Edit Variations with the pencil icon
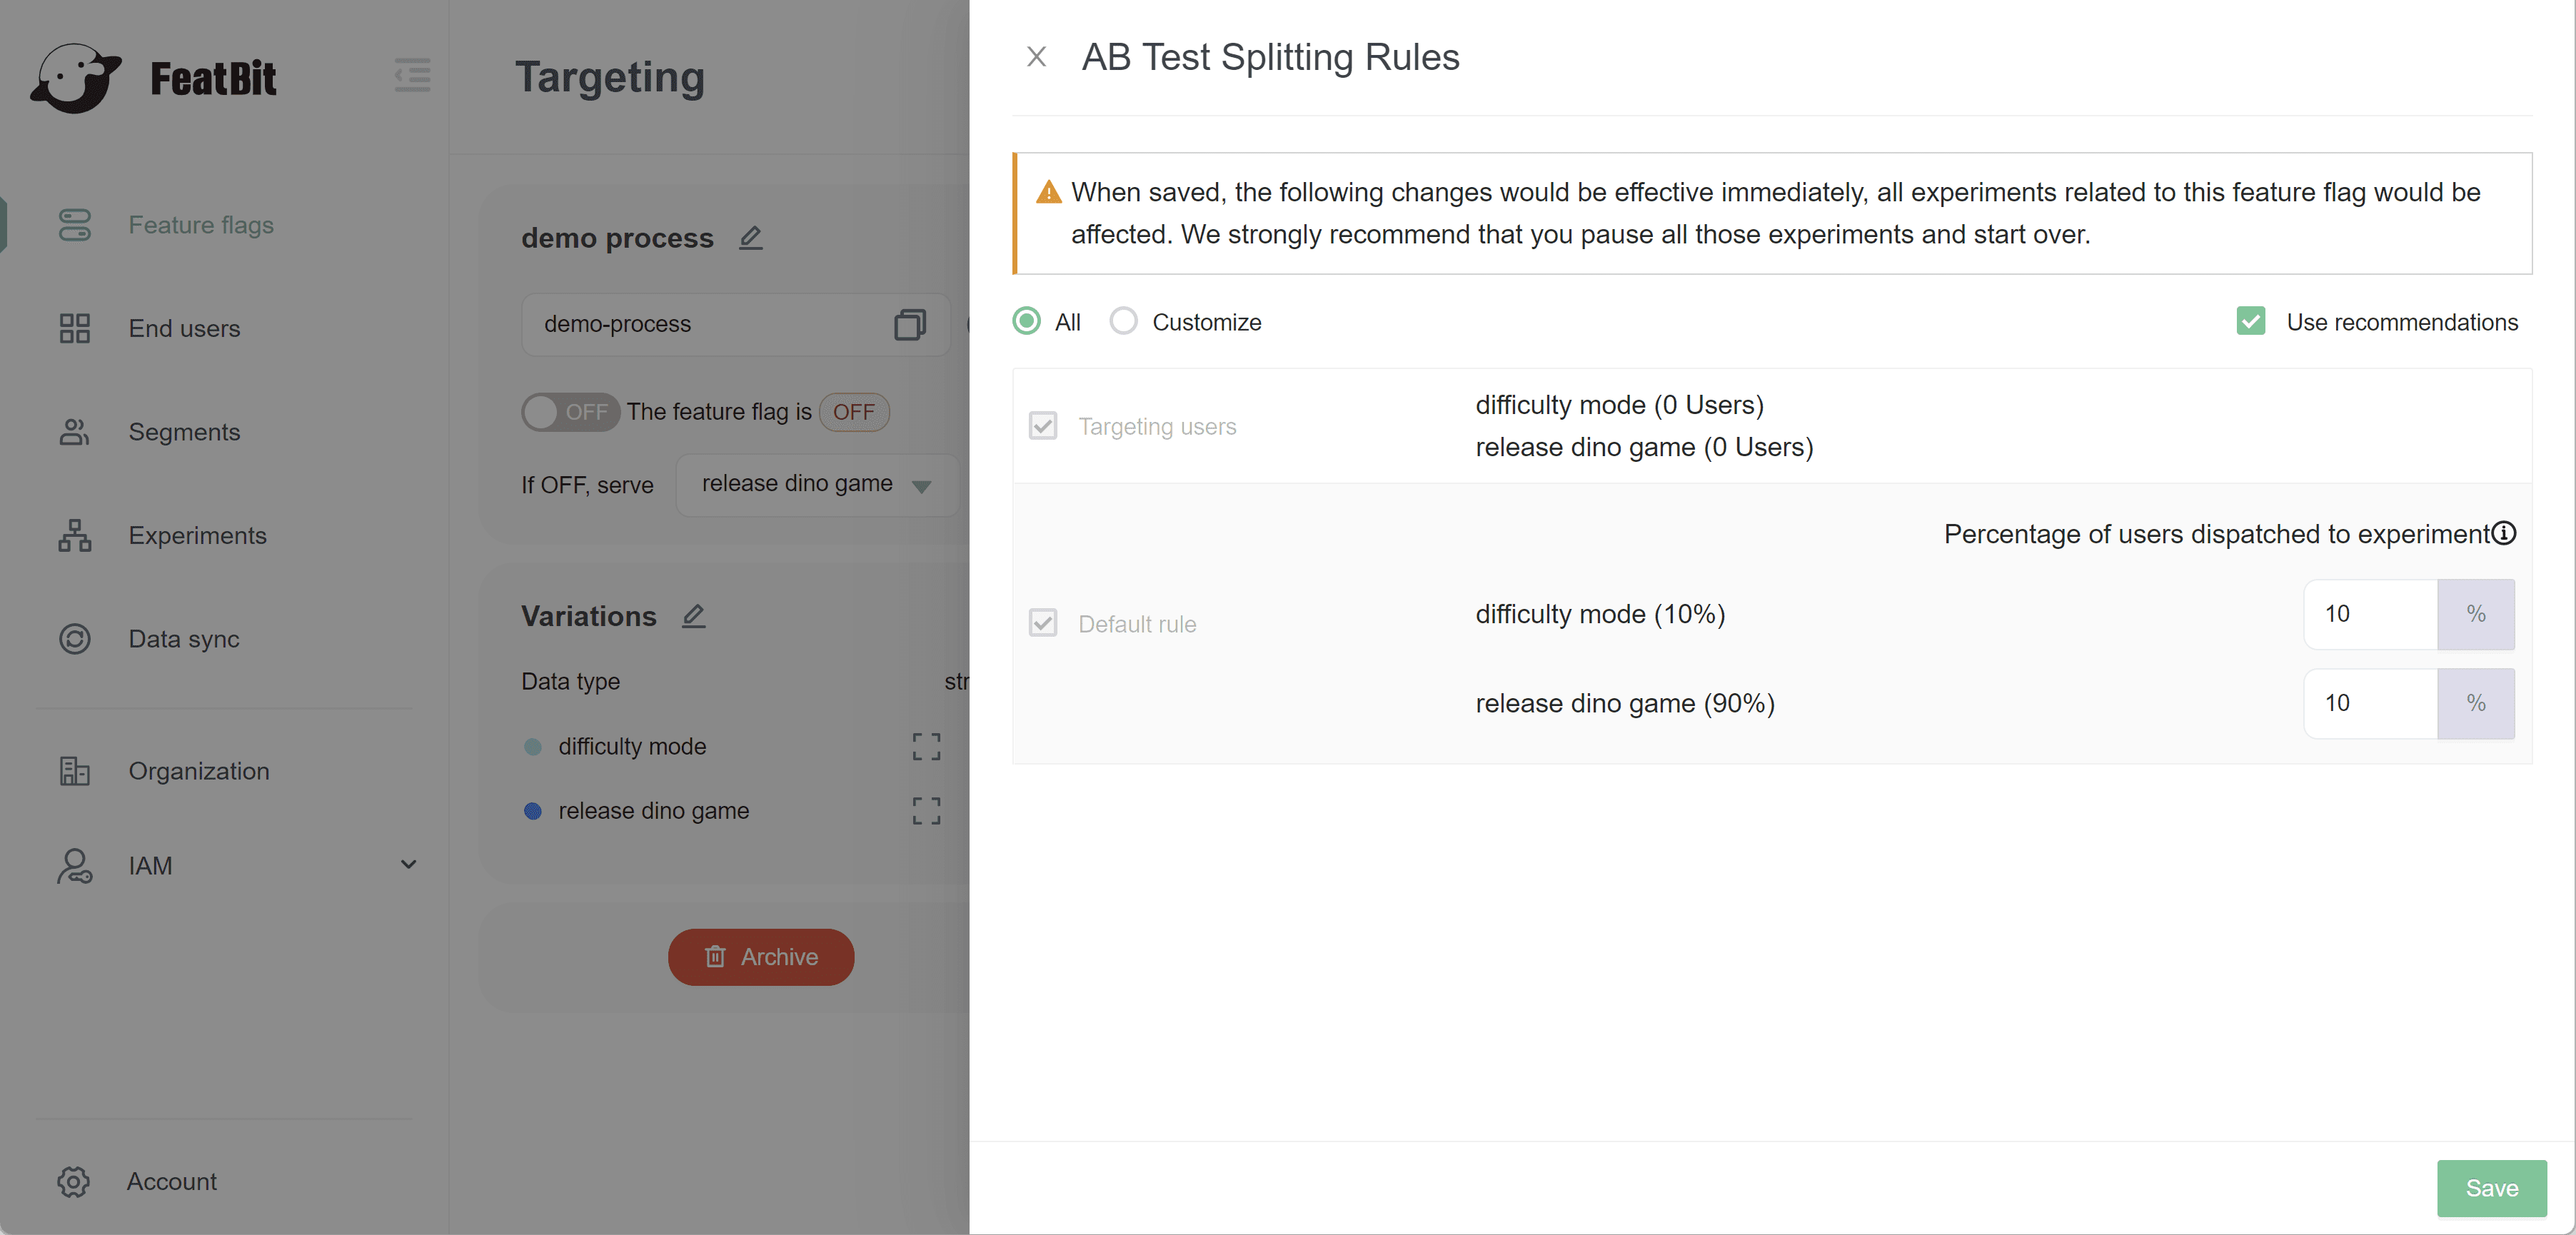 point(694,616)
